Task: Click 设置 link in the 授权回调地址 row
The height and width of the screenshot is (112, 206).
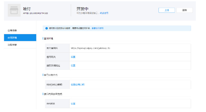Action: pos(73,65)
